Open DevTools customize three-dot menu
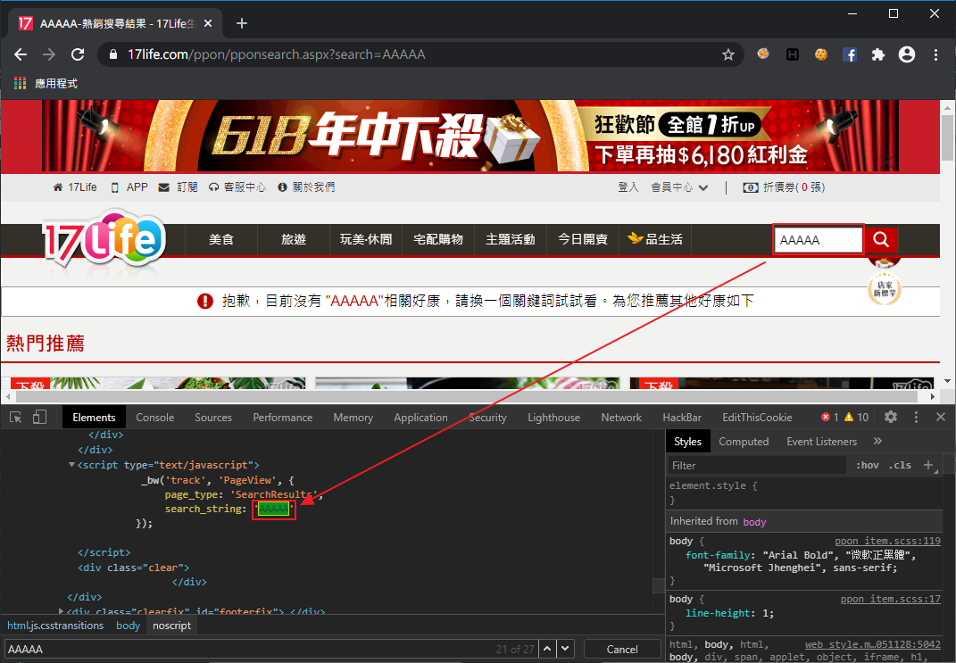The image size is (956, 663). coord(916,418)
